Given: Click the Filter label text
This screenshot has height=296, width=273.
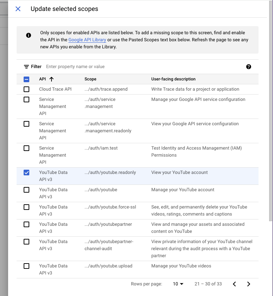Looking at the screenshot, I should point(36,67).
